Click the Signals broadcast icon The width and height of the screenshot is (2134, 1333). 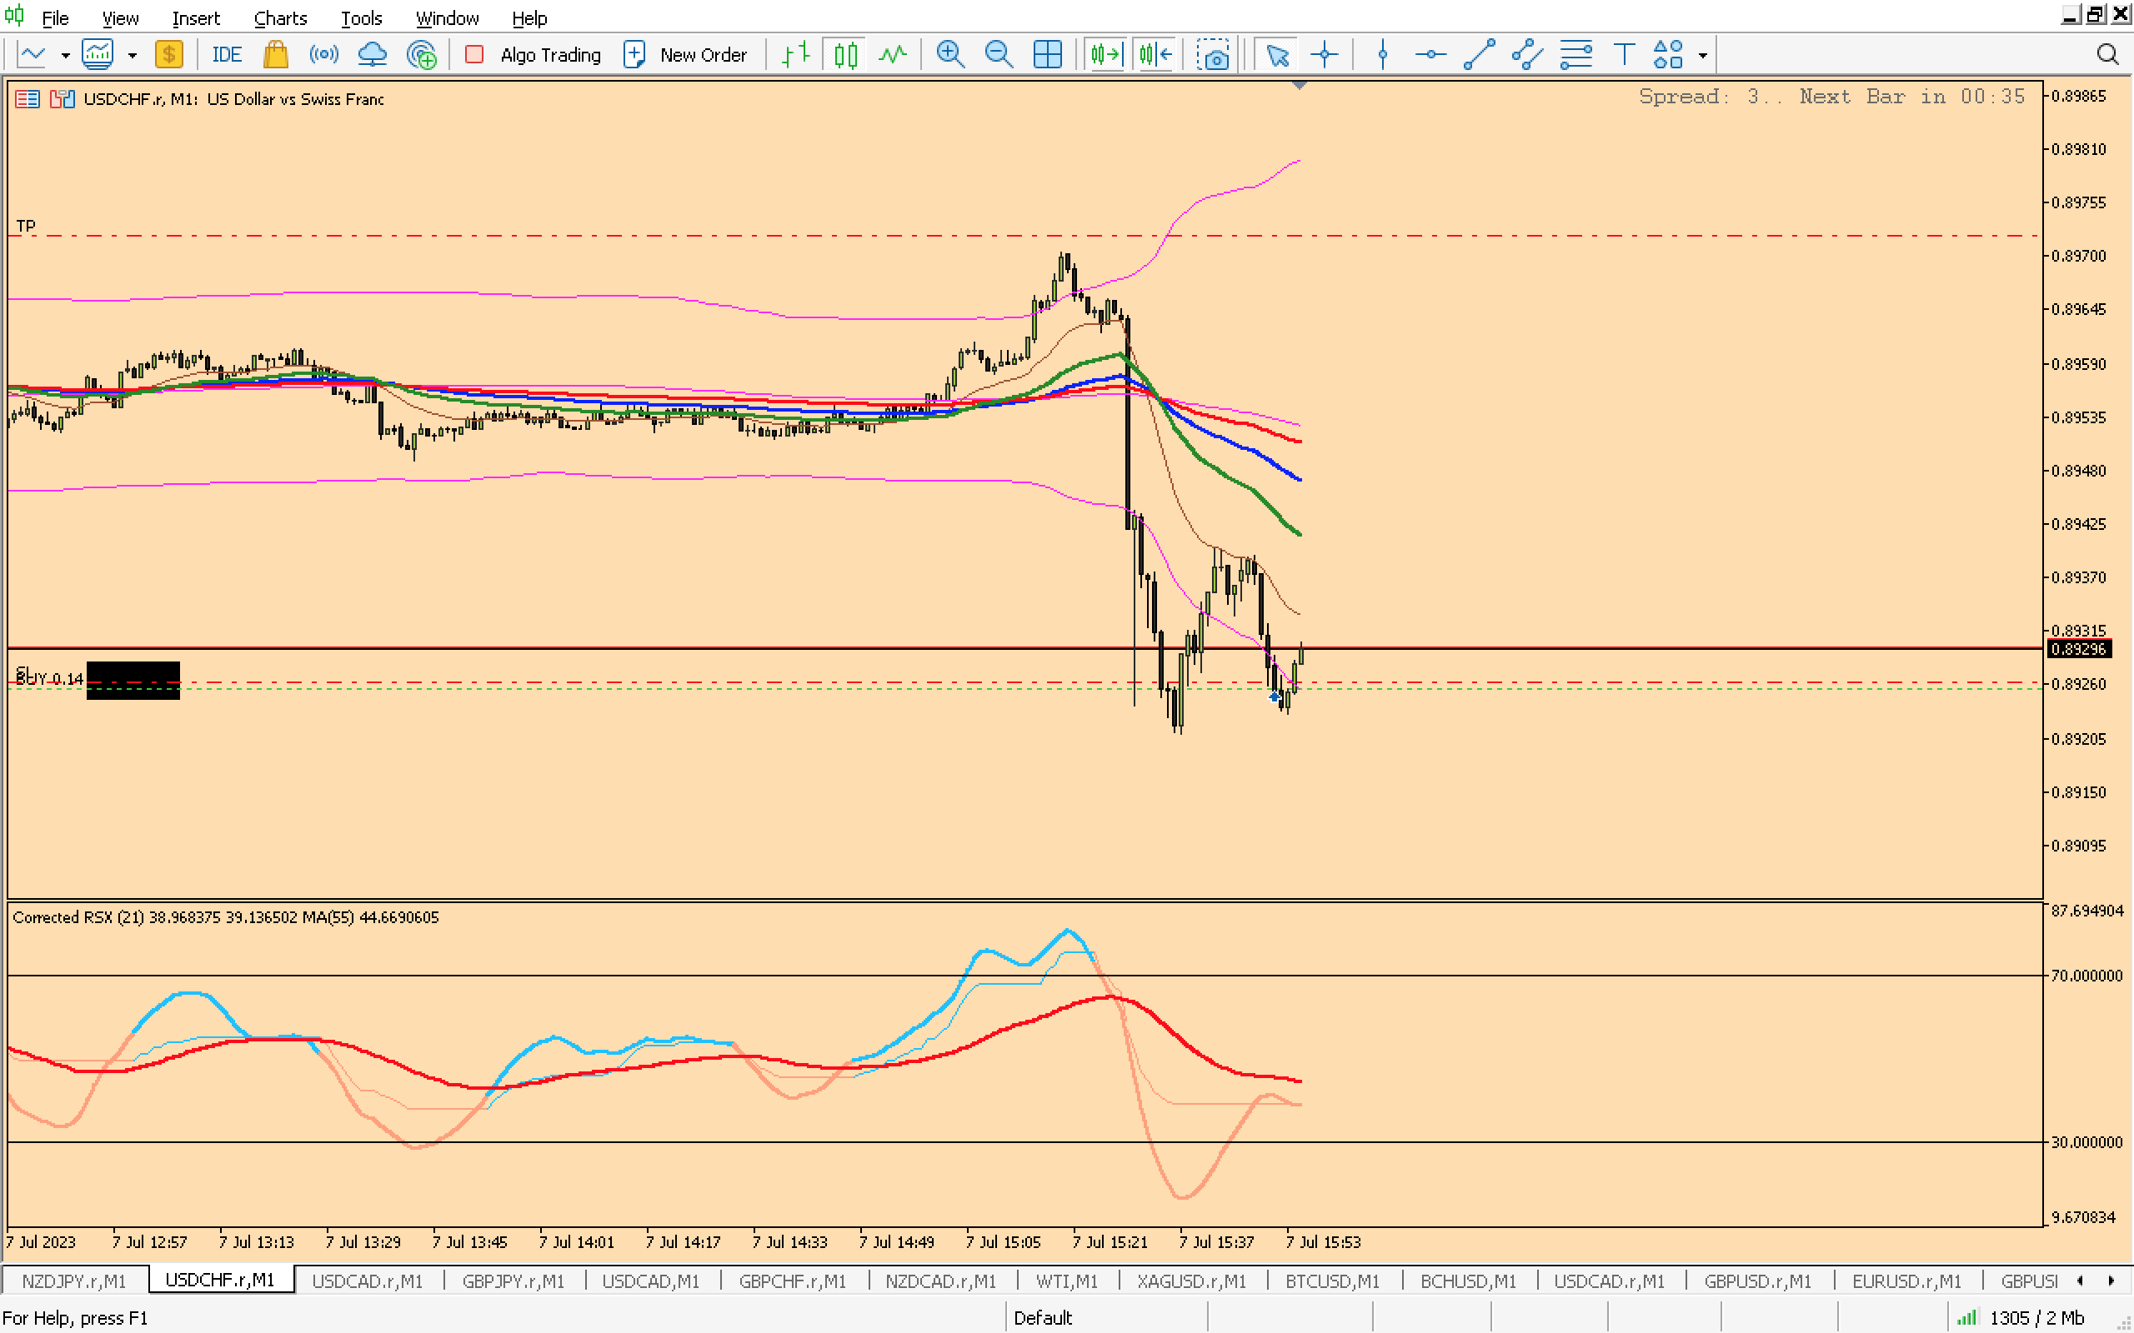[323, 55]
